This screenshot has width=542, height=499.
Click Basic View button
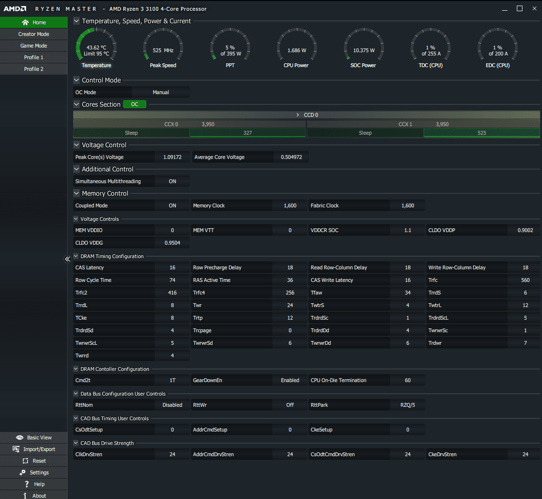[x=34, y=437]
